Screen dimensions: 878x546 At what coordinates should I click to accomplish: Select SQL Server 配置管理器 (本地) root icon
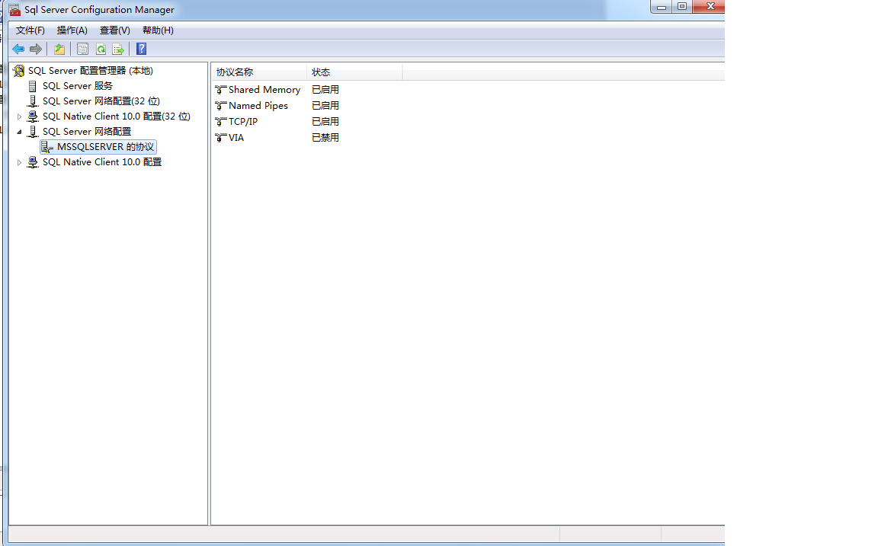click(19, 71)
